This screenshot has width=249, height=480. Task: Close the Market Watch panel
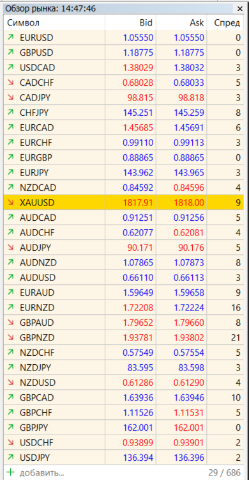240,9
